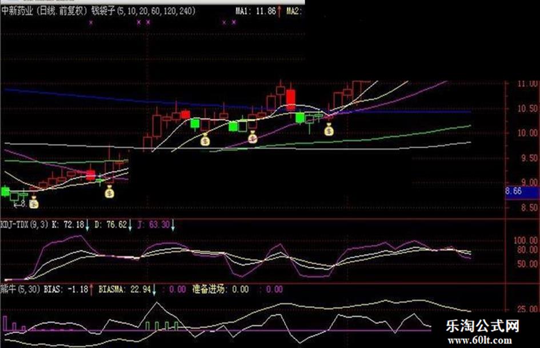
Task: Click the highlighted 8.66 price marker
Action: coord(522,191)
